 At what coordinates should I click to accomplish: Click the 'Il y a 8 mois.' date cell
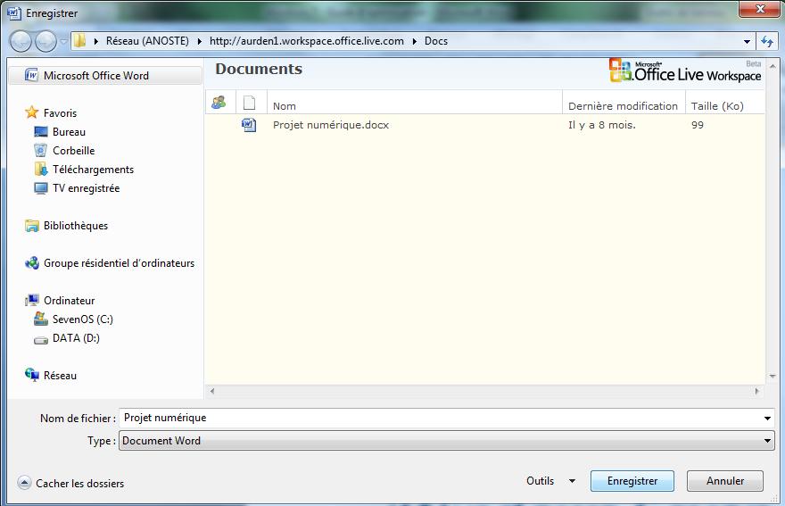coord(602,125)
